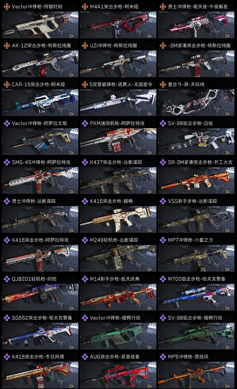Select the UZI冲锋枪-特斯拉线圈 weapon preview
The width and height of the screenshot is (237, 389).
point(118,64)
